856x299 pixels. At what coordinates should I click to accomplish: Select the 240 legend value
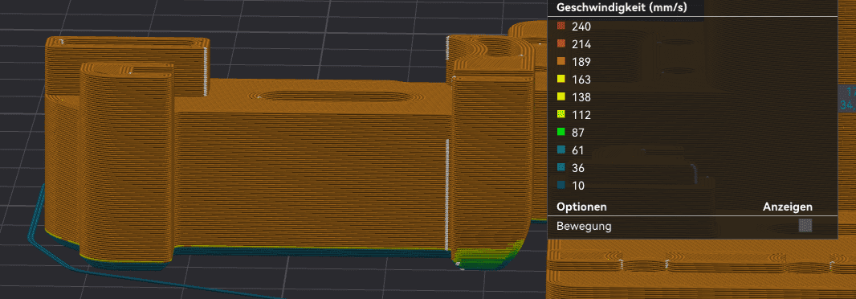click(x=581, y=27)
